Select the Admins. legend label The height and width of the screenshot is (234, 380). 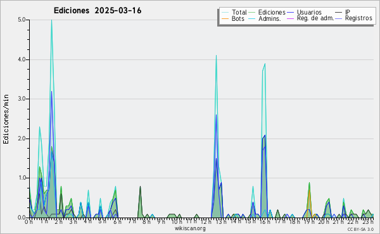coord(270,18)
